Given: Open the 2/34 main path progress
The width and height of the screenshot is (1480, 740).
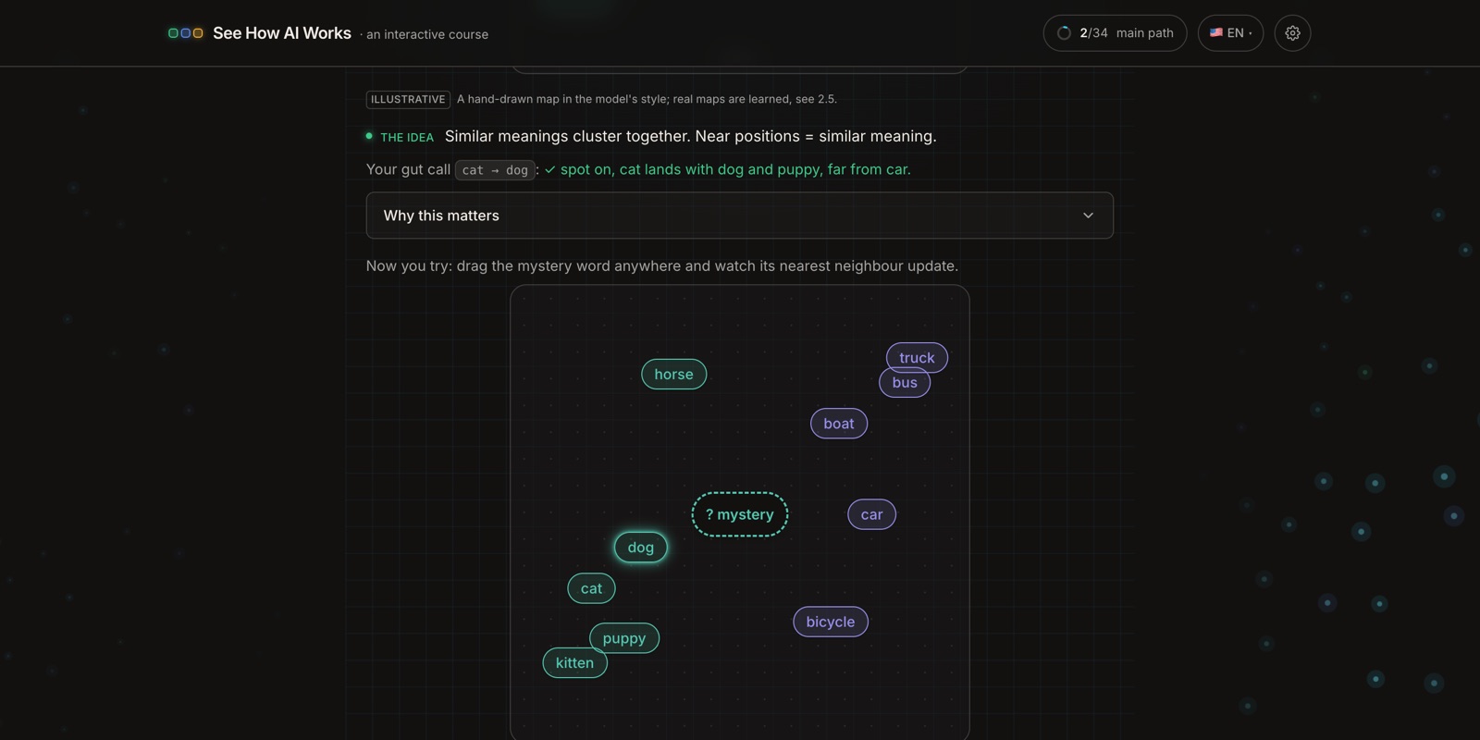Looking at the screenshot, I should click(x=1115, y=33).
